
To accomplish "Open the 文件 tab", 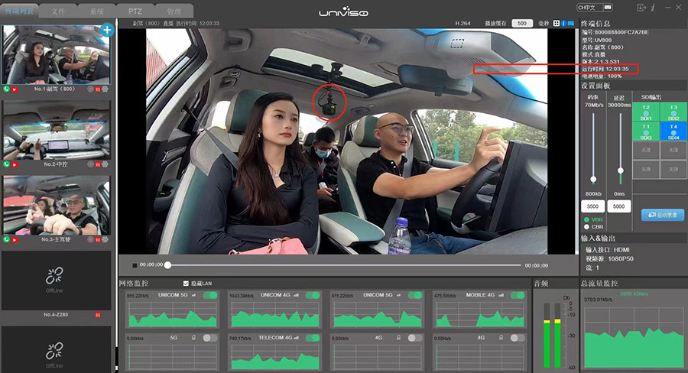I will point(58,11).
